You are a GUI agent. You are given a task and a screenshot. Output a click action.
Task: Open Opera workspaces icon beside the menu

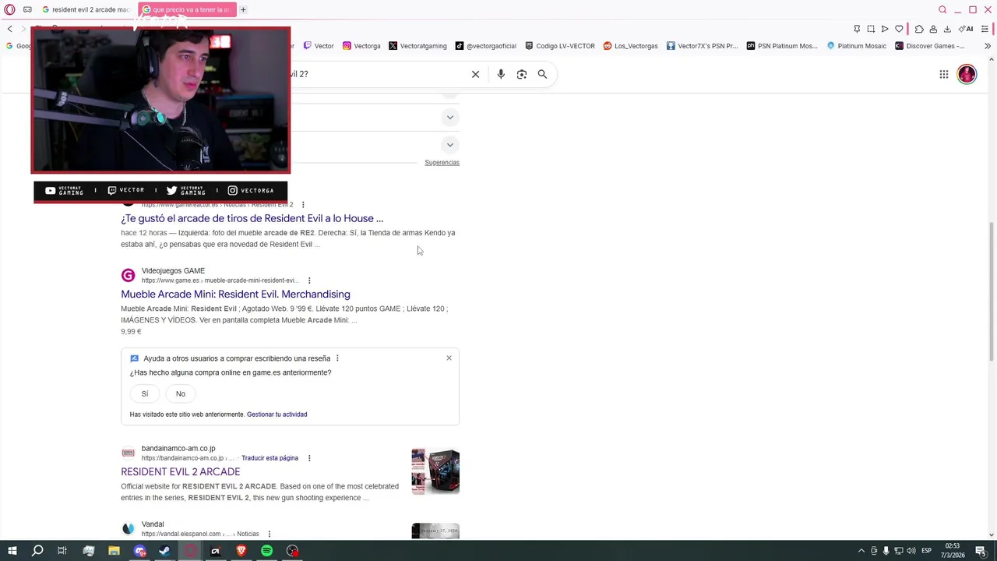27,9
